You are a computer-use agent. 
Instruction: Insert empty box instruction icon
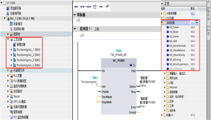click(x=95, y=7)
